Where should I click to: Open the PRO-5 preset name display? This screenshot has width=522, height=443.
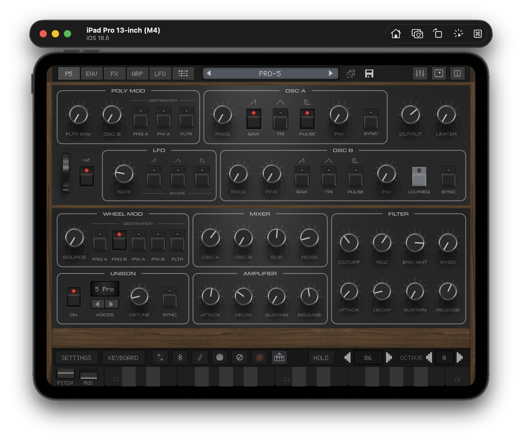click(270, 73)
